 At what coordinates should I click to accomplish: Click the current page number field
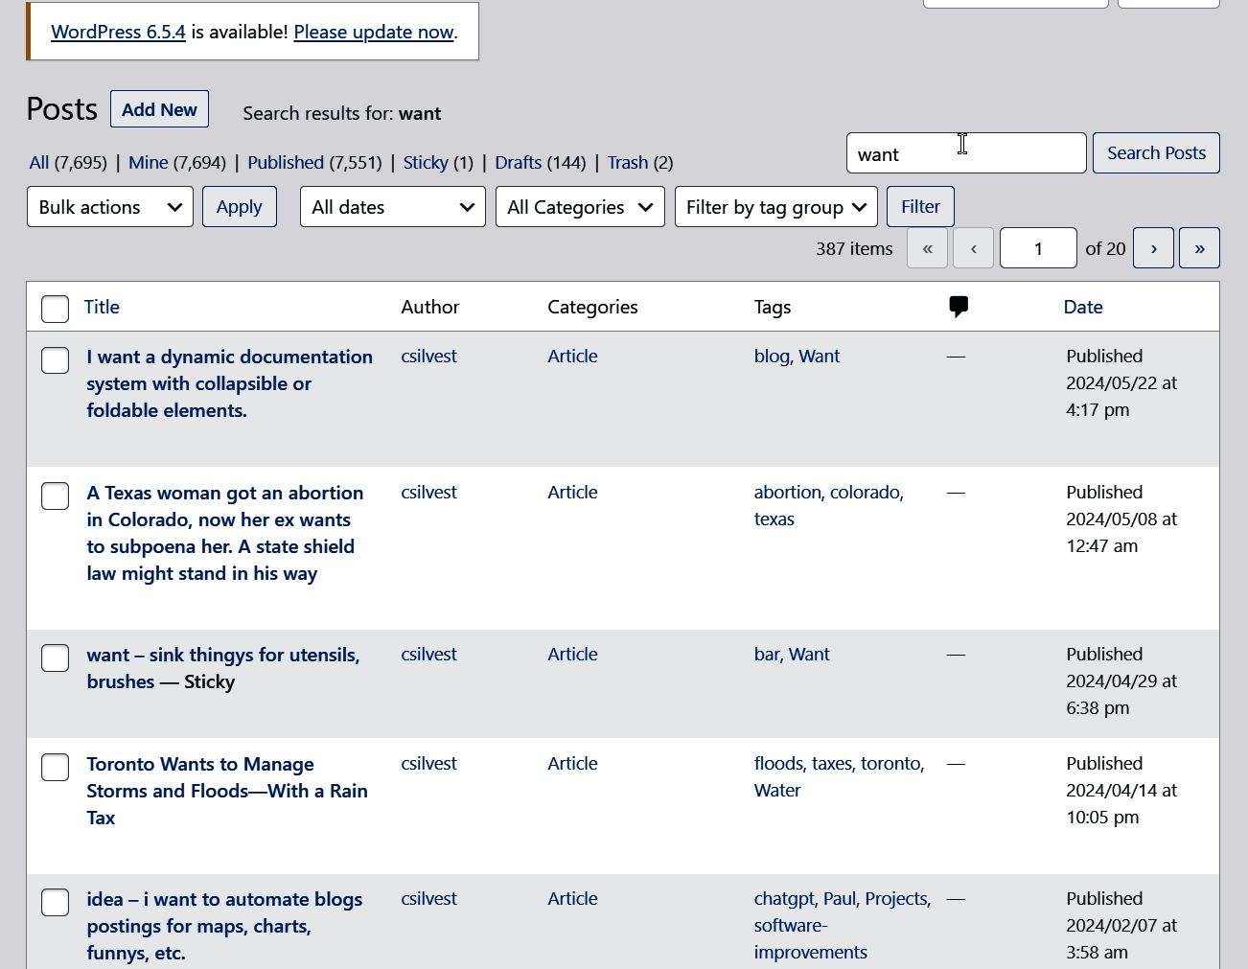coord(1037,248)
